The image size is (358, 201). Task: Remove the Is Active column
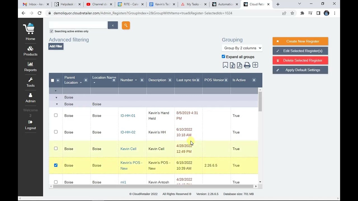point(254,80)
